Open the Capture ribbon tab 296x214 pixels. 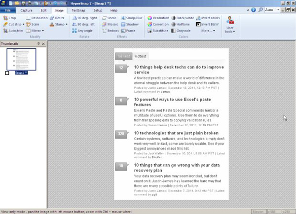pyautogui.click(x=27, y=10)
